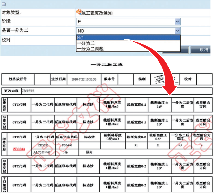214x193 pixels.
Task: Open the 阶段 dropdown arrow
Action: (177, 22)
